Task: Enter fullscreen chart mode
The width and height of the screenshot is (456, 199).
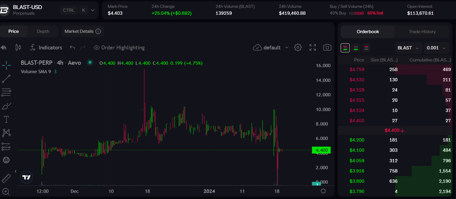Action: click(313, 48)
